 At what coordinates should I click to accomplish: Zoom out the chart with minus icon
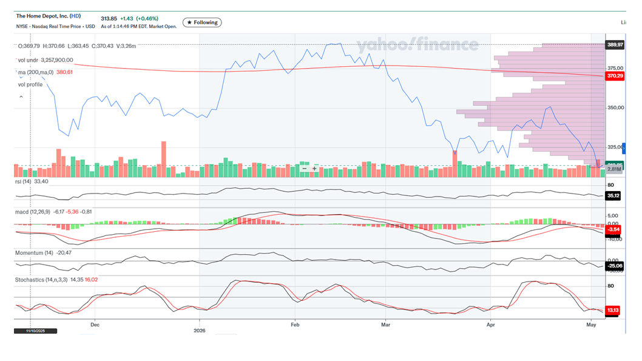304,169
